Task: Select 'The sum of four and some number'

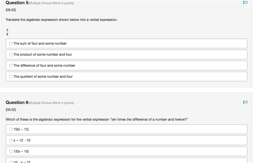Action: [x=11, y=44]
